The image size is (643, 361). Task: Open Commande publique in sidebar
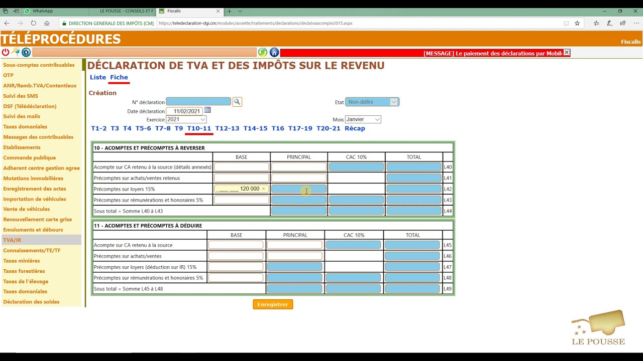point(30,157)
